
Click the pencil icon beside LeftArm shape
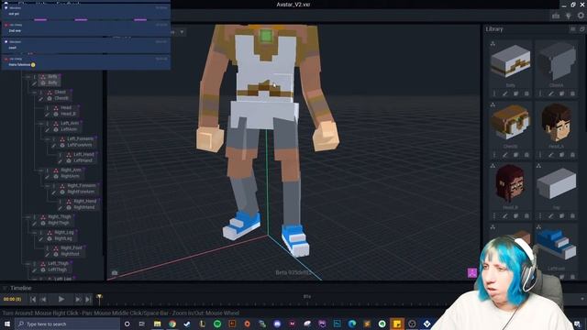(x=47, y=130)
